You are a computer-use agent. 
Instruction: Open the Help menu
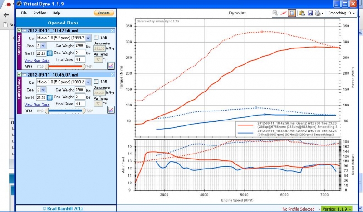(56, 13)
